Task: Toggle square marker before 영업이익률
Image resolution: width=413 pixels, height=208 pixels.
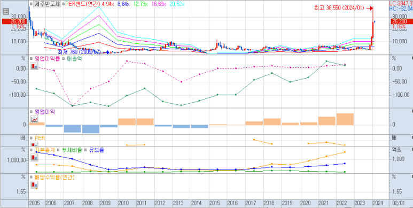Action: pos(31,58)
